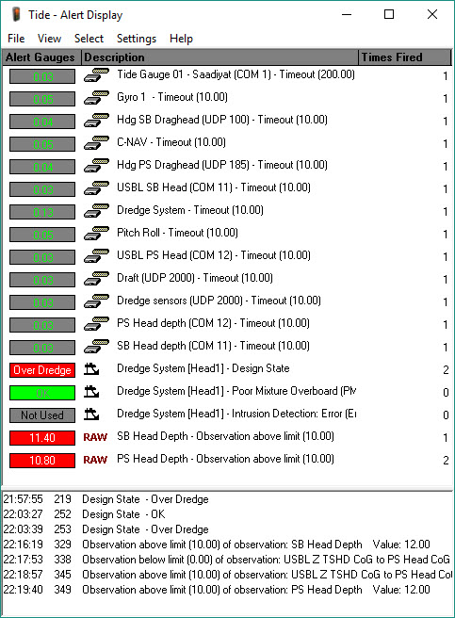Open the File menu
This screenshot has width=455, height=618.
pyautogui.click(x=16, y=39)
